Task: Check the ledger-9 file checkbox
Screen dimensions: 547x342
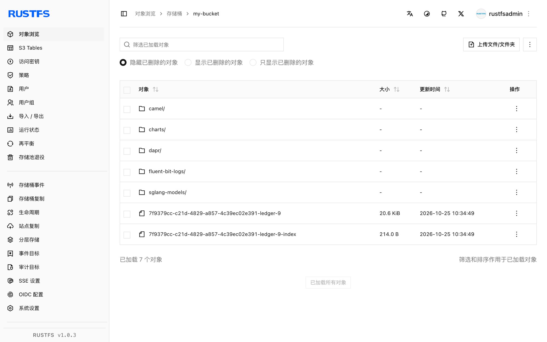Action: (x=127, y=214)
